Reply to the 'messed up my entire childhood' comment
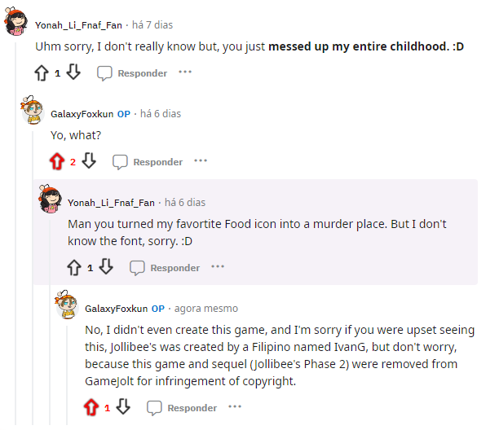 click(x=132, y=73)
